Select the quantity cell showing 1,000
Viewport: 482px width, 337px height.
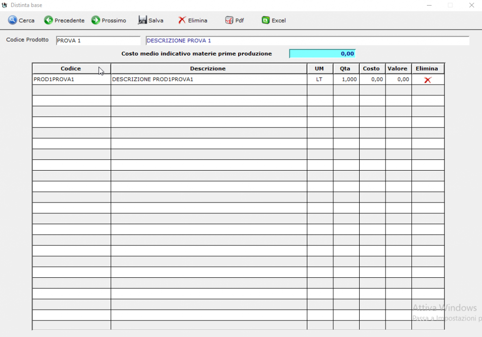pos(346,79)
